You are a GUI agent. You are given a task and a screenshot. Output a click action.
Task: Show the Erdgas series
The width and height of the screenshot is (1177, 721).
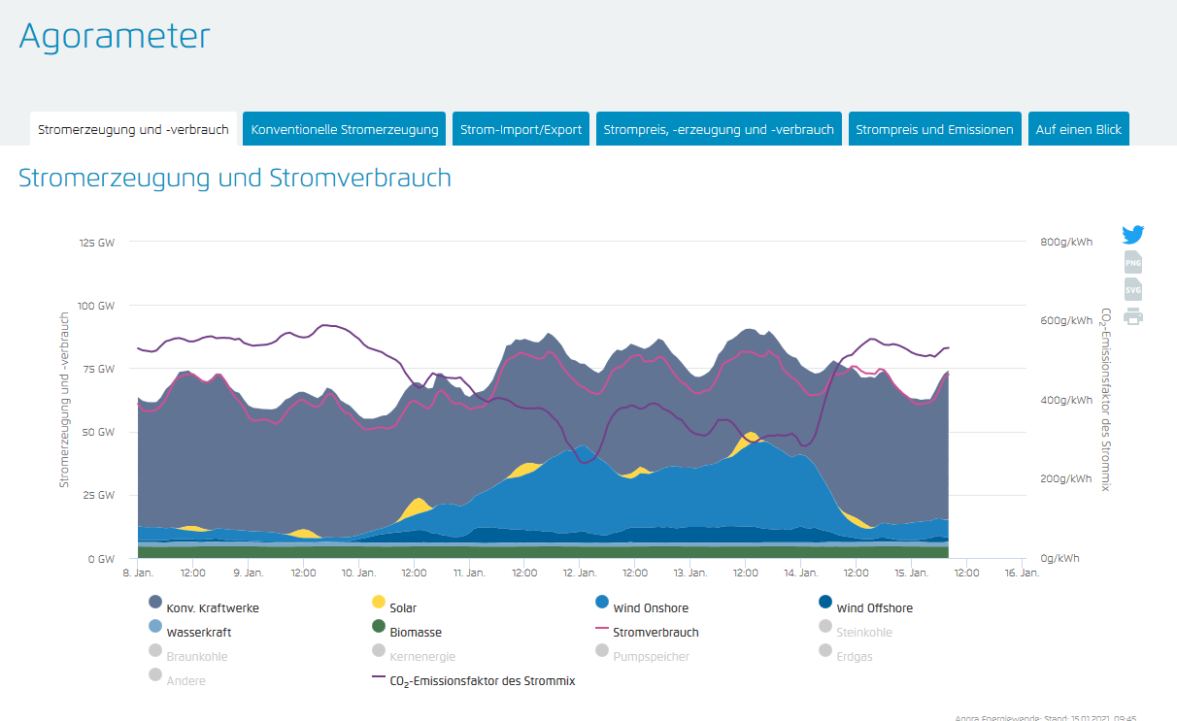(847, 656)
